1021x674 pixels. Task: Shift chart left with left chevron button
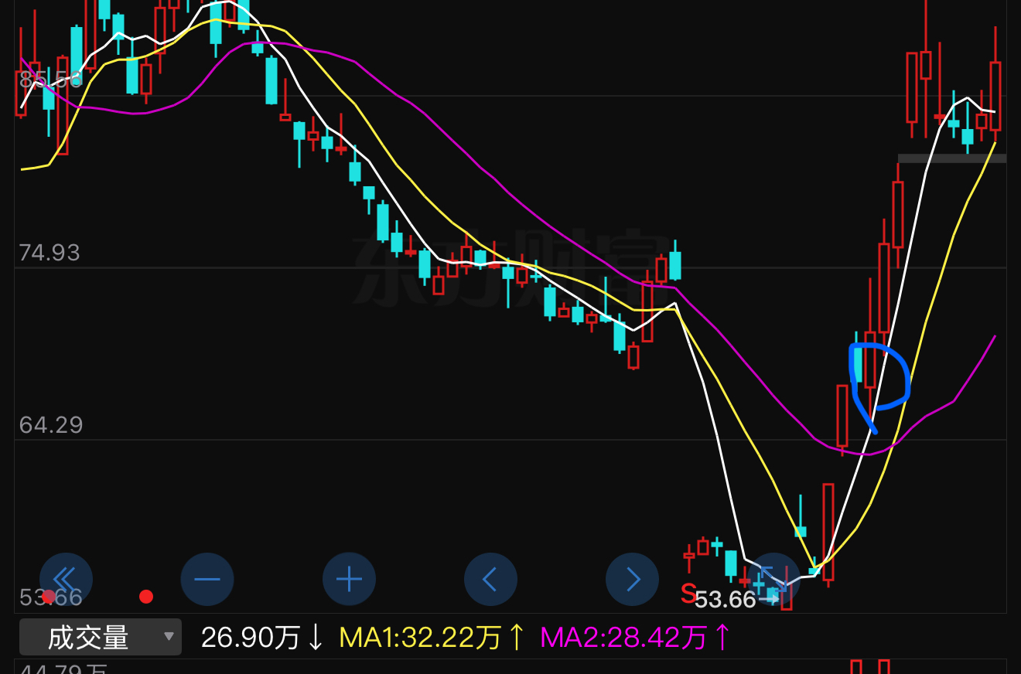point(490,579)
